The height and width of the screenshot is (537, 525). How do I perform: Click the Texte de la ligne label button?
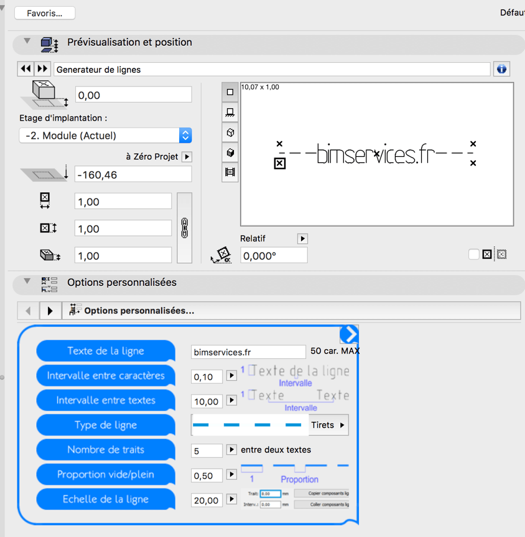pyautogui.click(x=106, y=351)
